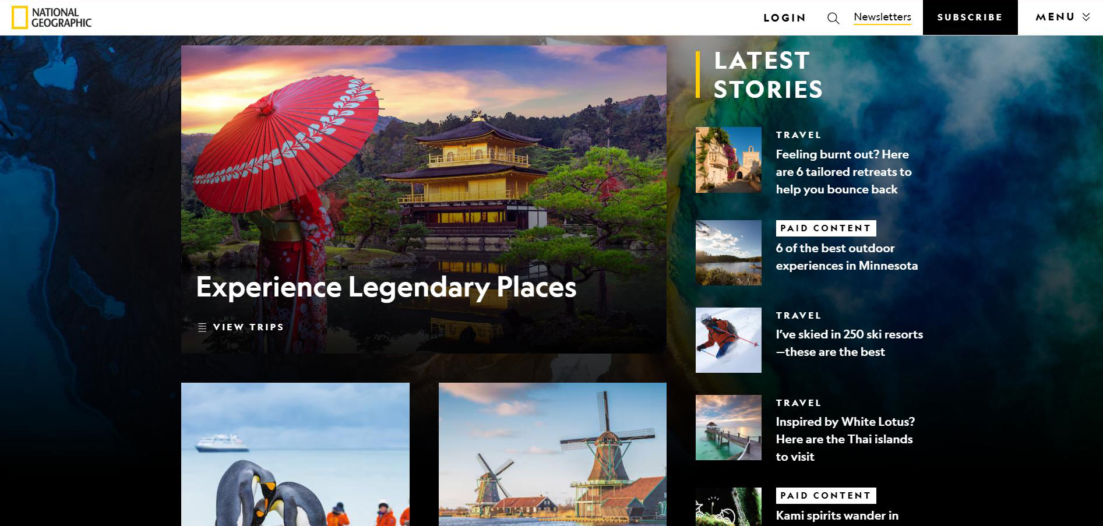The height and width of the screenshot is (526, 1103).
Task: Open the Minnesota lake thumbnail
Action: tap(728, 253)
